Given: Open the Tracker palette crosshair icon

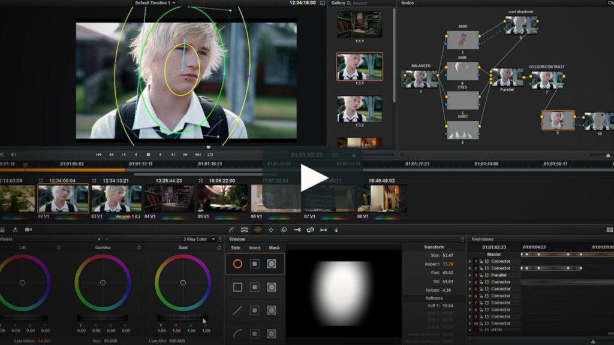Looking at the screenshot, I should click(271, 230).
